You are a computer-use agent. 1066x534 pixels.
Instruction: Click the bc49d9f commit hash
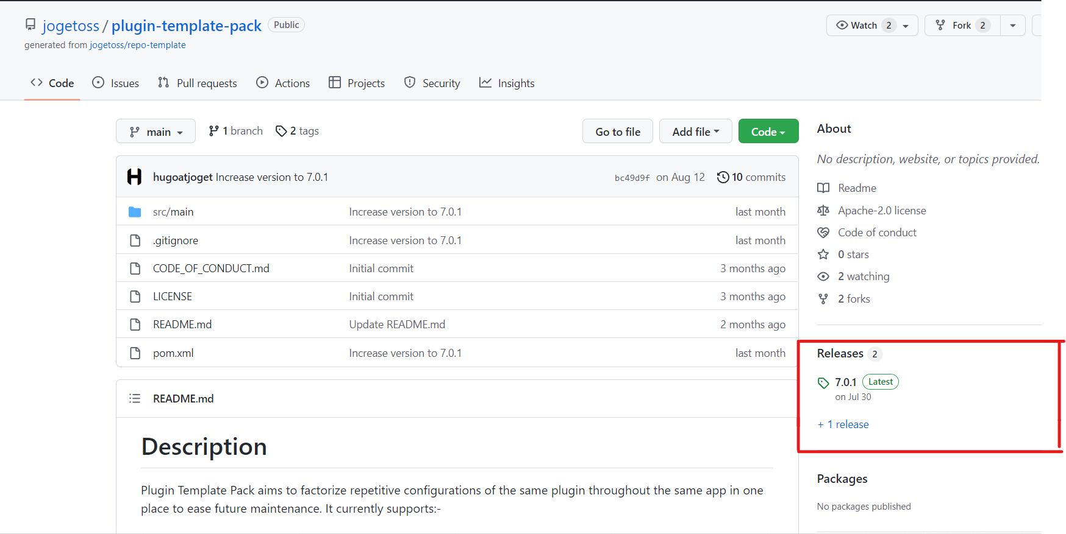632,178
